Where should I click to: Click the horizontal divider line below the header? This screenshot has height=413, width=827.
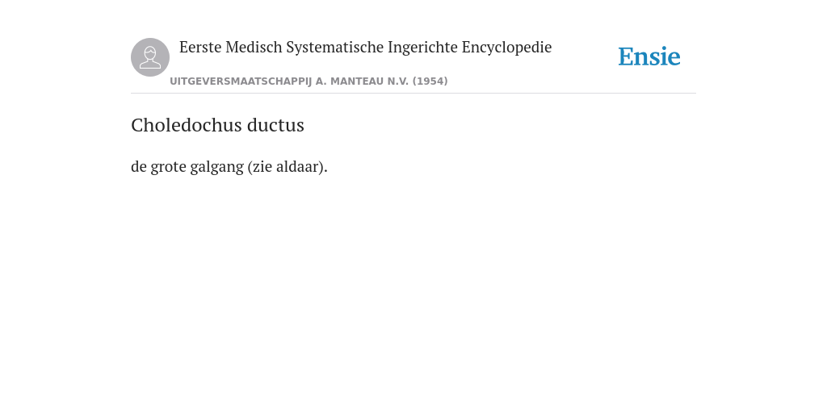[413, 94]
